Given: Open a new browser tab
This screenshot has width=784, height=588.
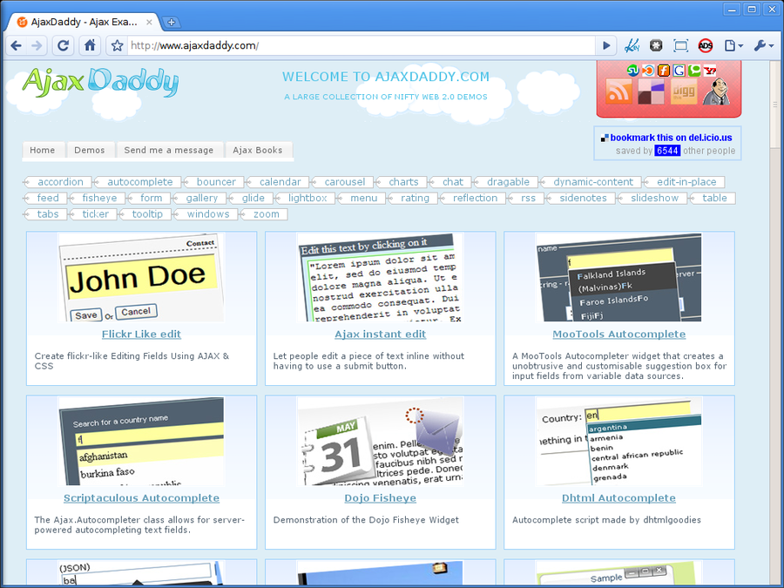Looking at the screenshot, I should (x=171, y=22).
